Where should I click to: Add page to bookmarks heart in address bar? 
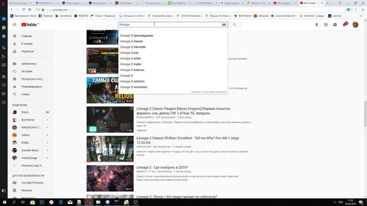click(x=356, y=10)
